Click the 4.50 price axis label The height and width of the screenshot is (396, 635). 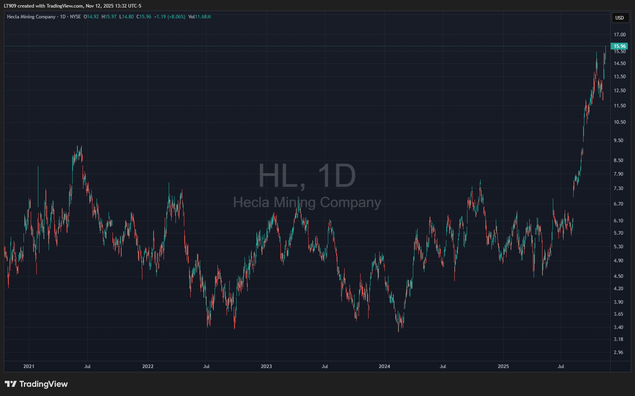tap(618, 276)
